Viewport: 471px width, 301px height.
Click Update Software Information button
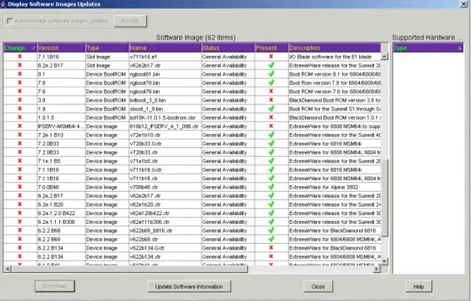click(189, 286)
